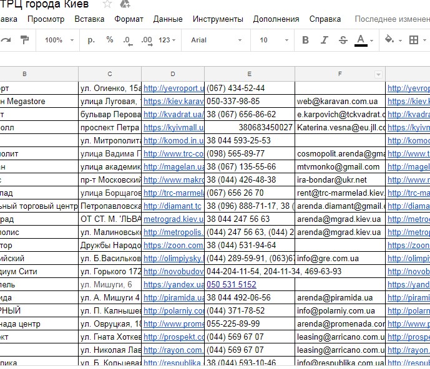The image size is (430, 369).
Task: Expand the borders dropdown arrow
Action: point(424,41)
